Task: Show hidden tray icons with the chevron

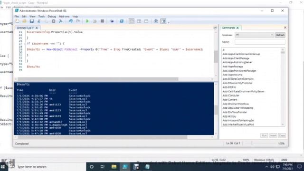Action: tap(267, 167)
